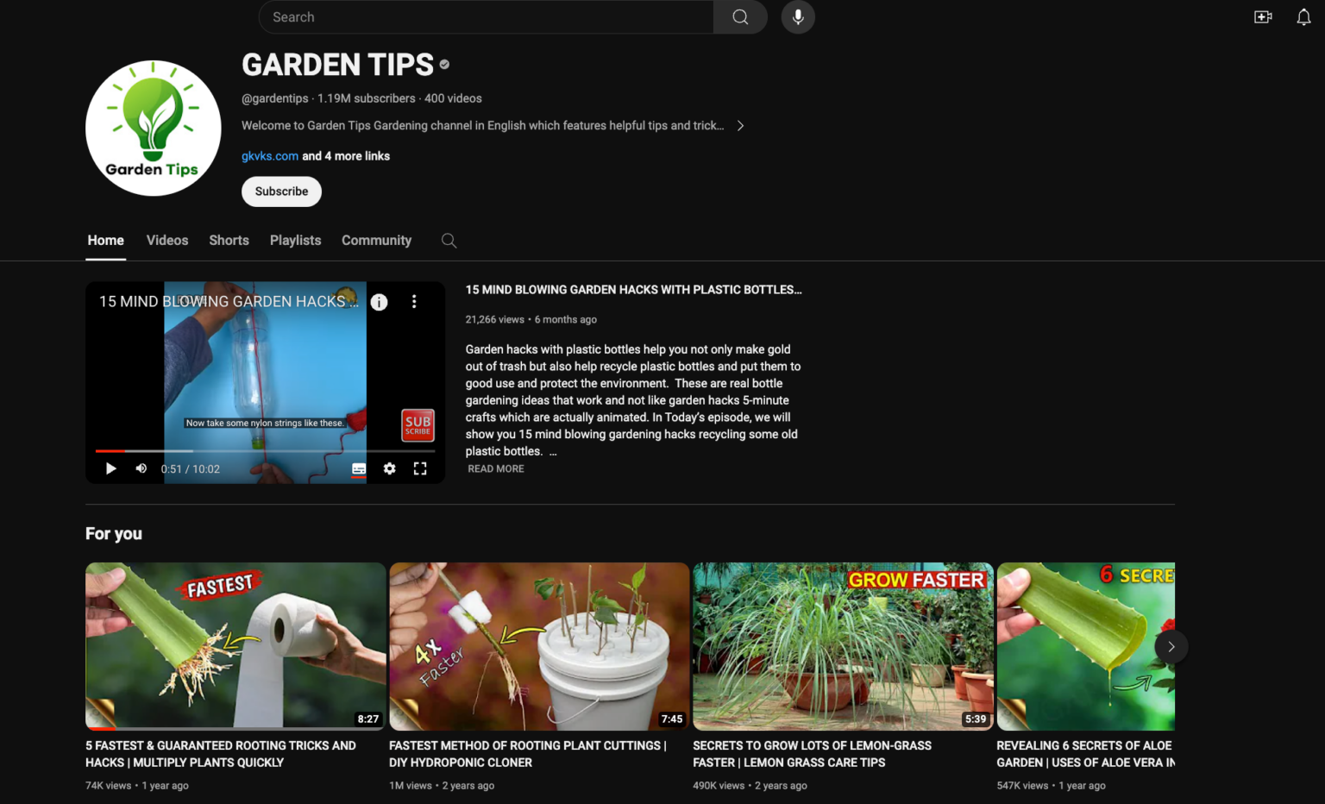1325x804 pixels.
Task: Search within channel using magnifier icon
Action: pyautogui.click(x=449, y=241)
